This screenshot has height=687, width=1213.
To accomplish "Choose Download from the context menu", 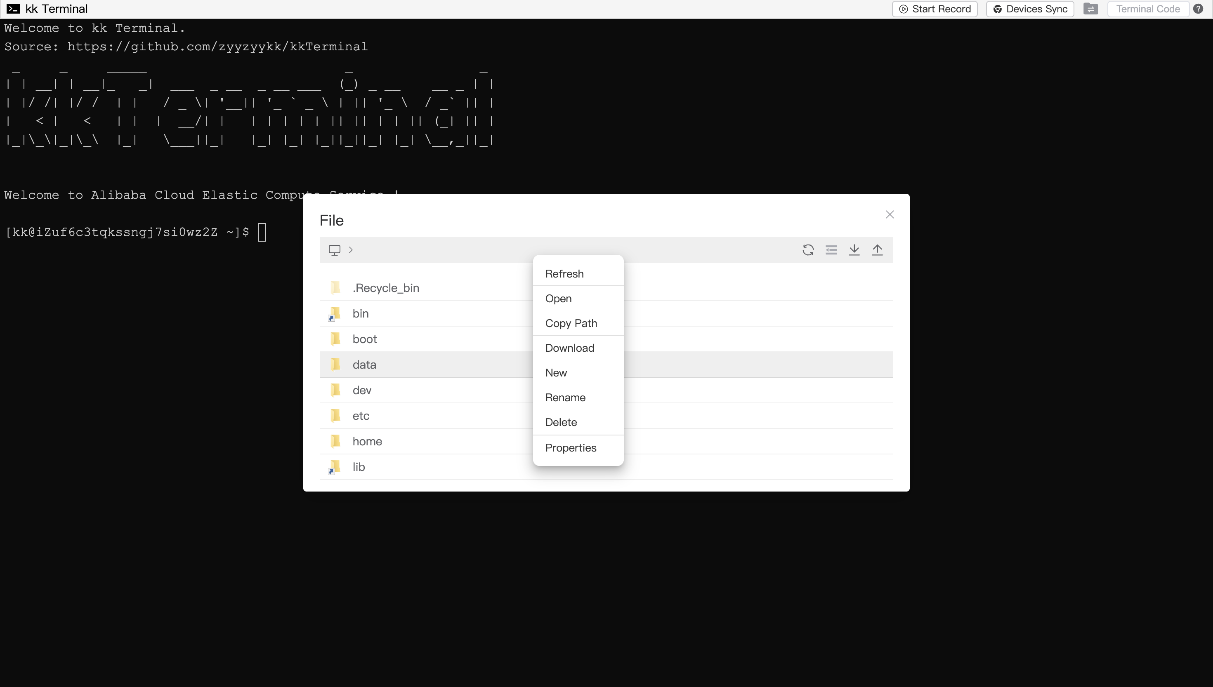I will 570,348.
